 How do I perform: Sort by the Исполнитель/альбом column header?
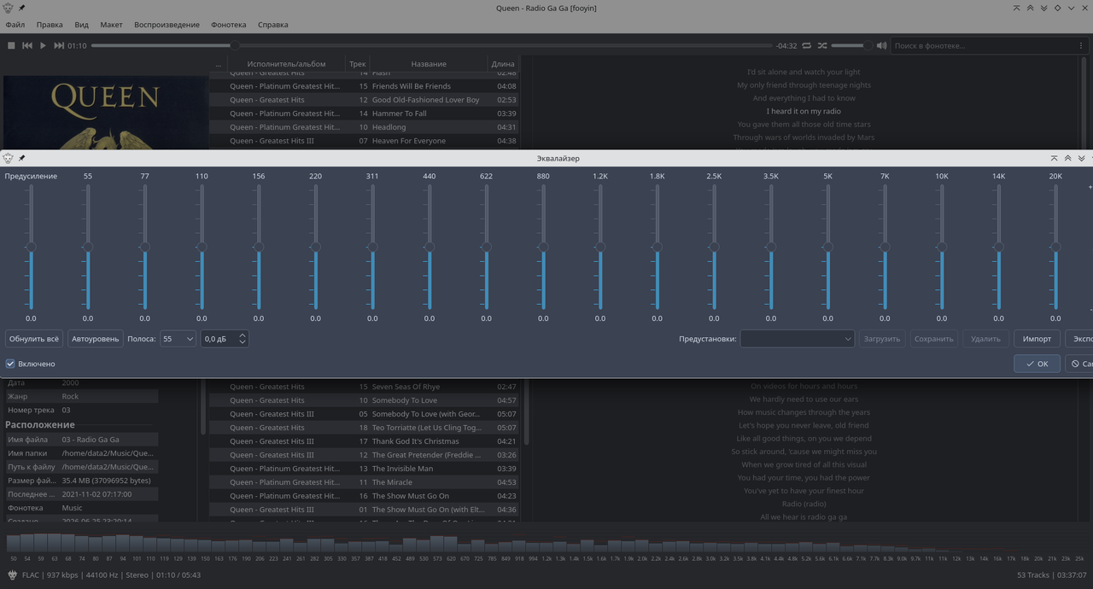286,64
